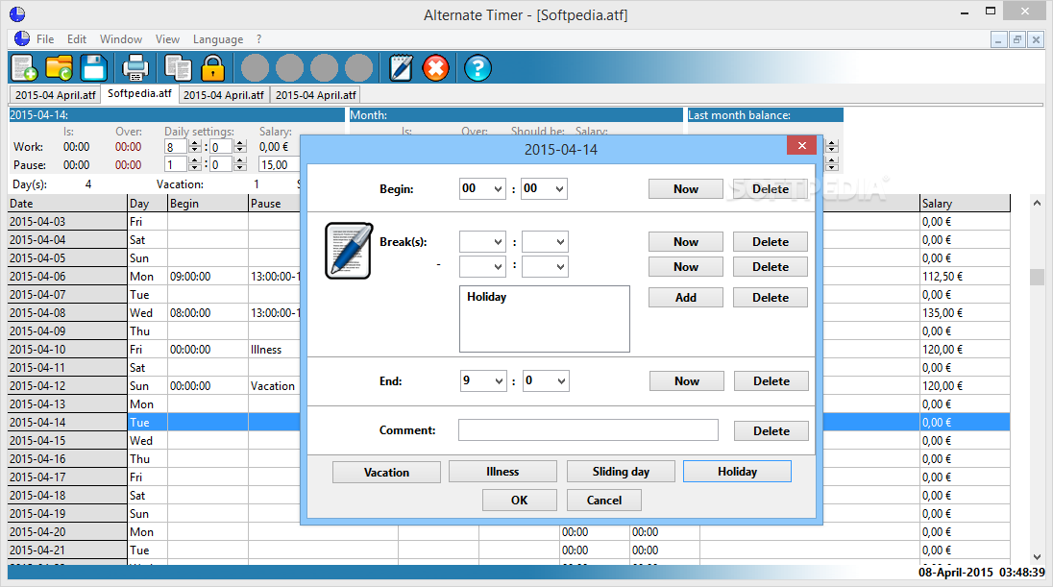Switch to the Softpedia.atf tab

click(x=139, y=93)
